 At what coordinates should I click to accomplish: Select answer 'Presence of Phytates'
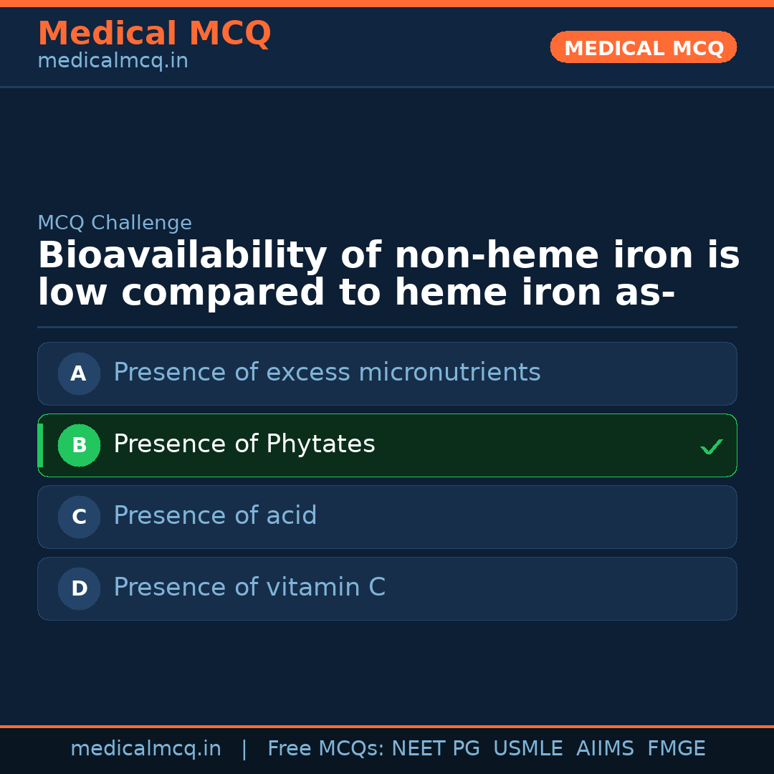(x=244, y=444)
